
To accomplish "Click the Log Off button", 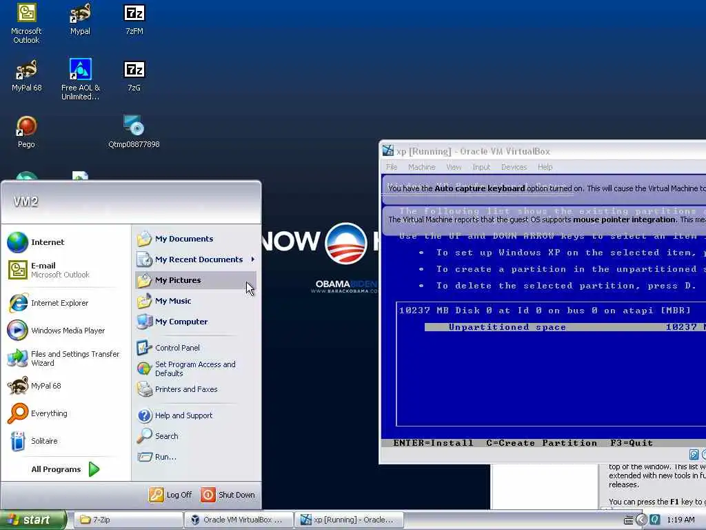I will 170,495.
